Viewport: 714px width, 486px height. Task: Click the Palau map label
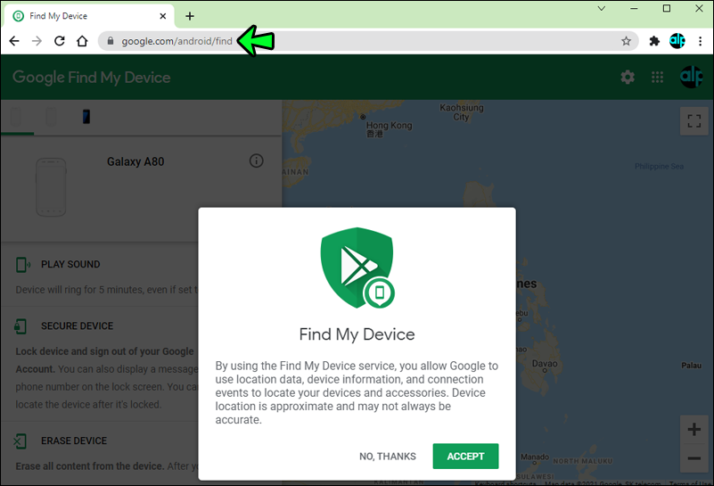click(691, 366)
